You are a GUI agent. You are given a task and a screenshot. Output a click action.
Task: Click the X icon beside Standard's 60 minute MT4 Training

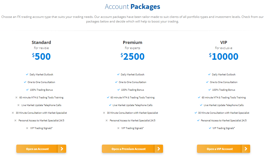pyautogui.click(x=16, y=97)
